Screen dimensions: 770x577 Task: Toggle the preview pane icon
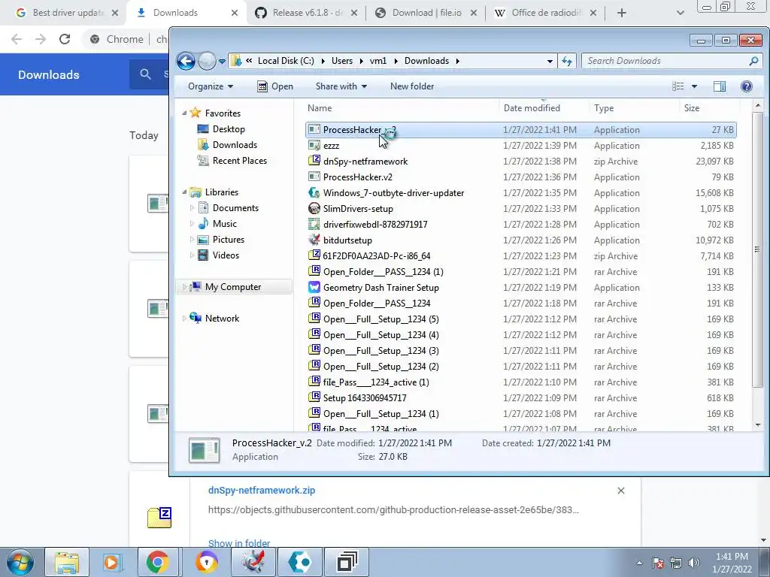[x=720, y=86]
